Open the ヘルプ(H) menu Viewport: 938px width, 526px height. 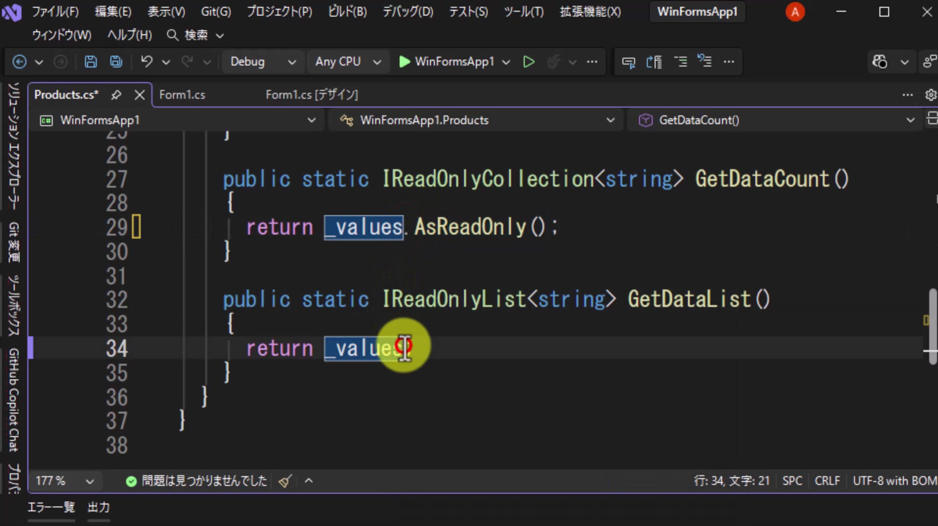tap(129, 35)
